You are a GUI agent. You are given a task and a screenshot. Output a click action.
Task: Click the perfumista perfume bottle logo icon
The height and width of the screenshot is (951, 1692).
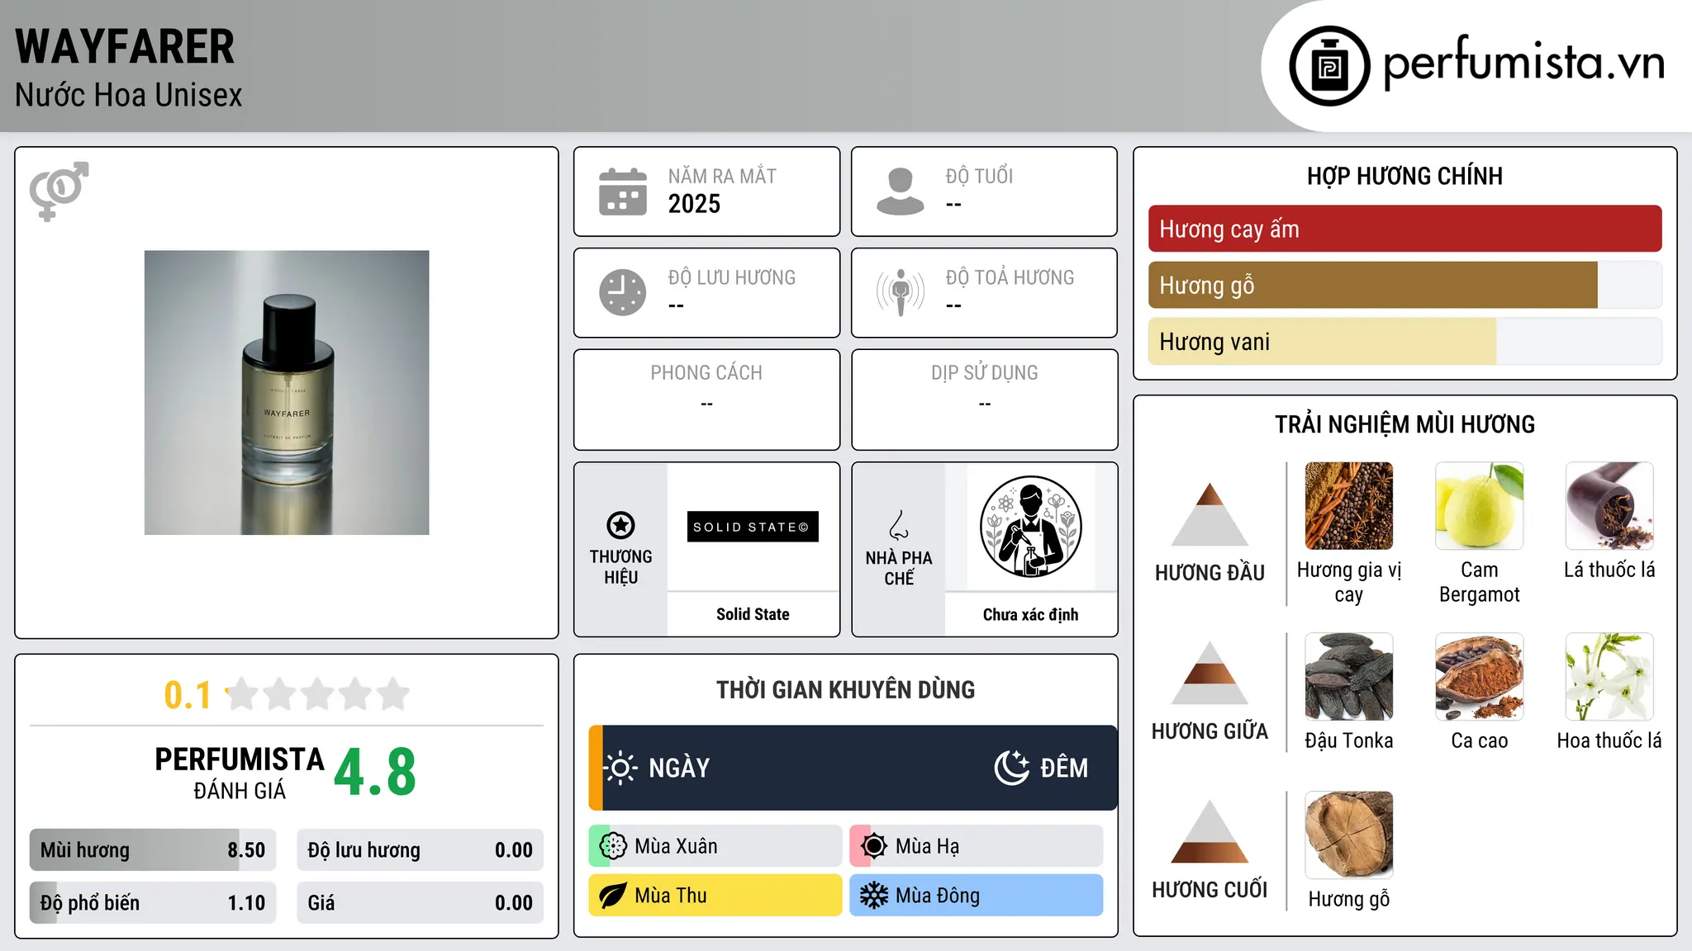click(1329, 66)
